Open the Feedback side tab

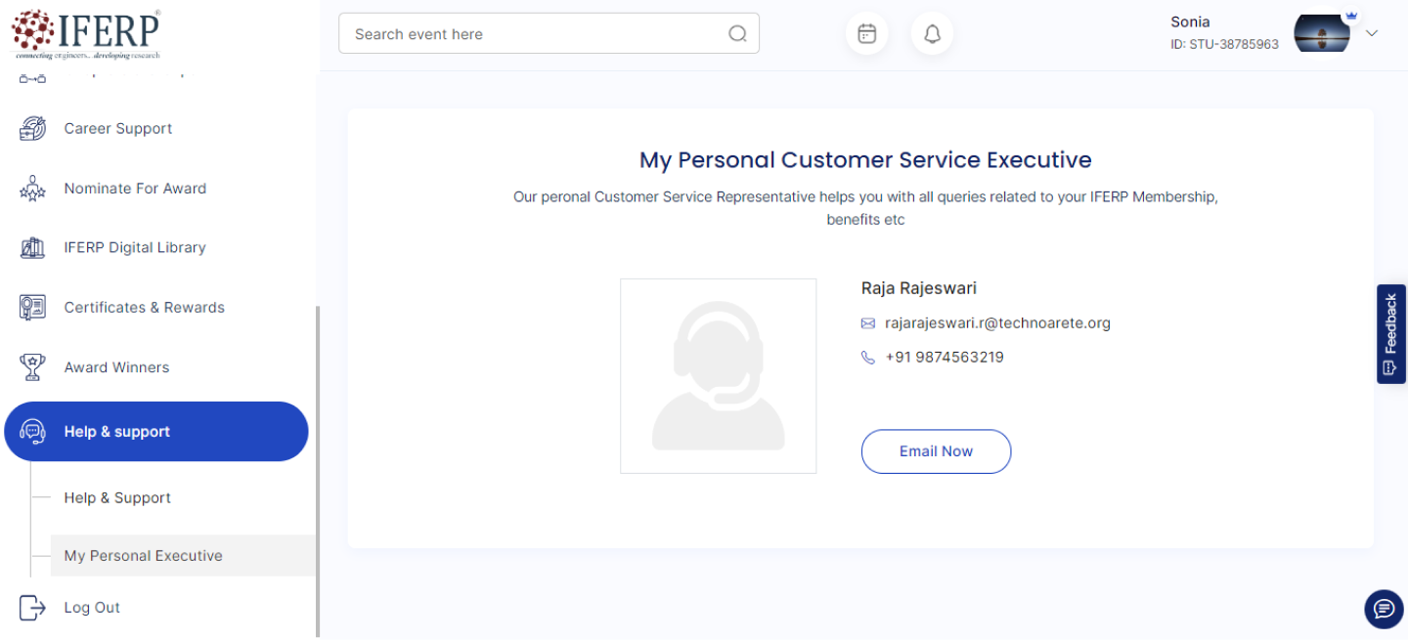click(1390, 333)
